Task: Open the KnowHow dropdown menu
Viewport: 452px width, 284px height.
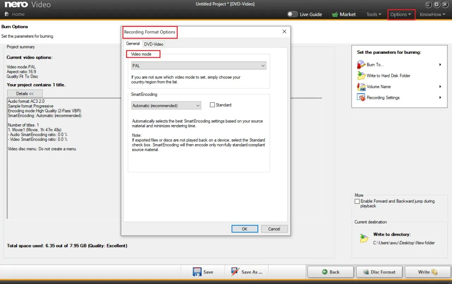Action: tap(433, 14)
